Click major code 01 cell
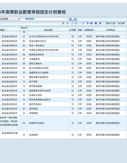 [24, 37]
